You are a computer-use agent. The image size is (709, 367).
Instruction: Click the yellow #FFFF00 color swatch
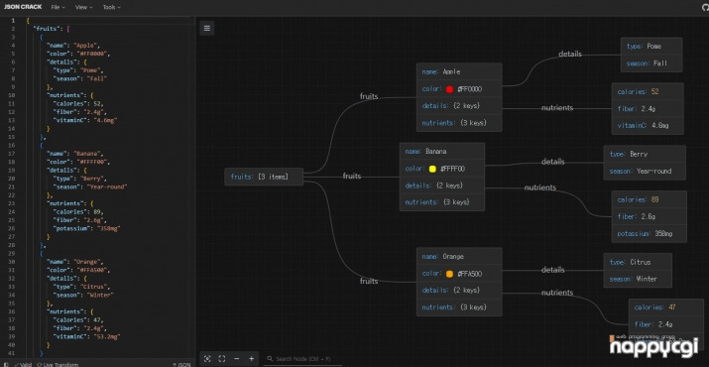pos(432,169)
